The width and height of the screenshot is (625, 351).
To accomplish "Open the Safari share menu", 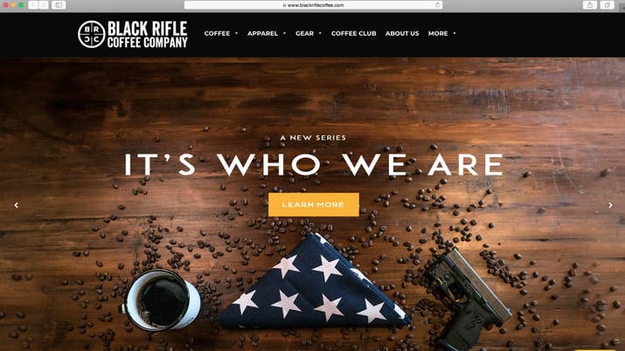I will pos(589,5).
